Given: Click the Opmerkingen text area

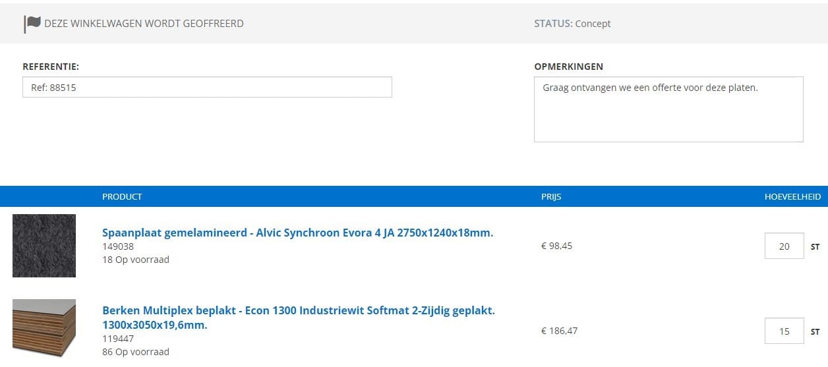Looking at the screenshot, I should click(x=668, y=109).
